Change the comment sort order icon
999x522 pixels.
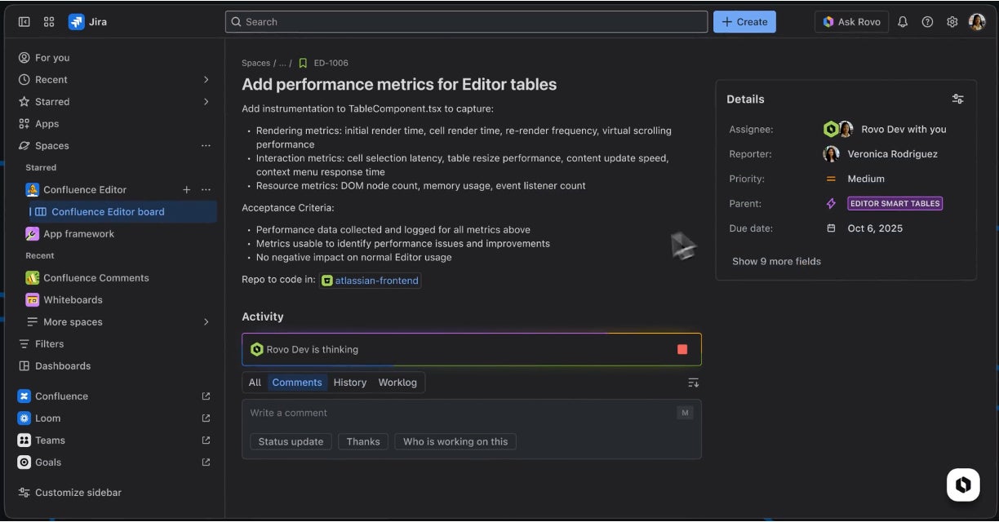pos(693,383)
